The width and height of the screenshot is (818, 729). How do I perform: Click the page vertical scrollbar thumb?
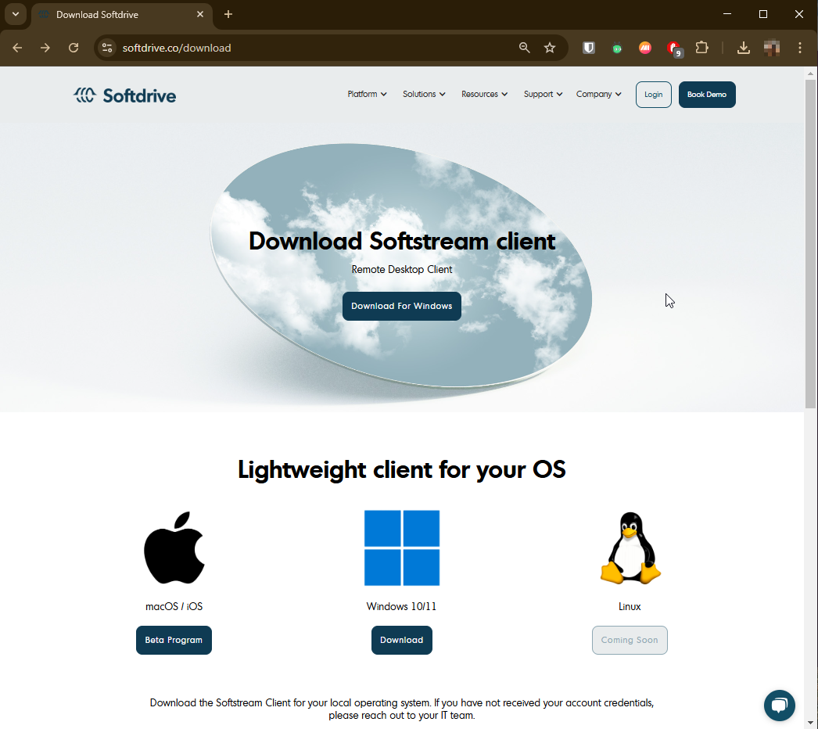coord(810,244)
